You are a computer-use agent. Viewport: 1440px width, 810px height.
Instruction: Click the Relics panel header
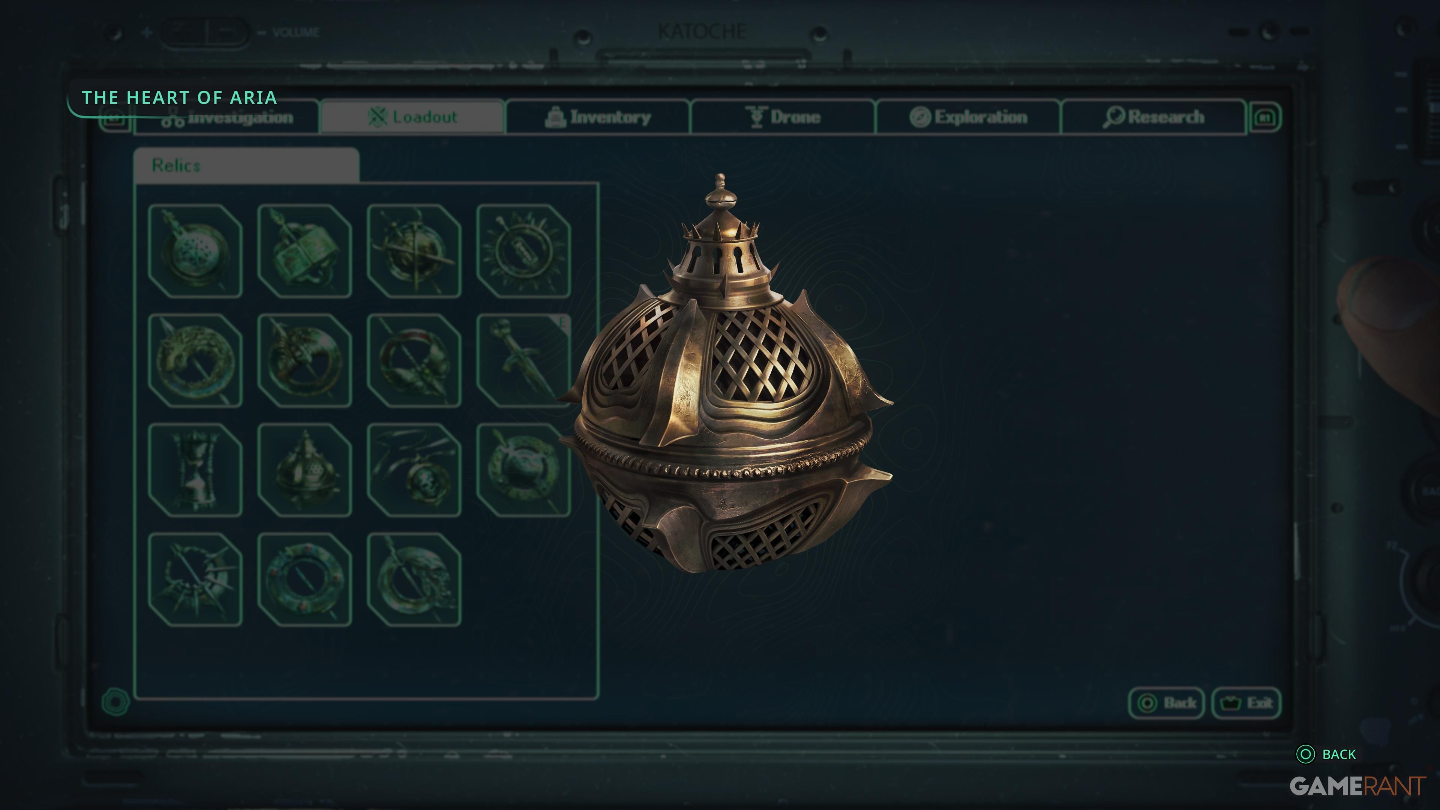point(246,165)
